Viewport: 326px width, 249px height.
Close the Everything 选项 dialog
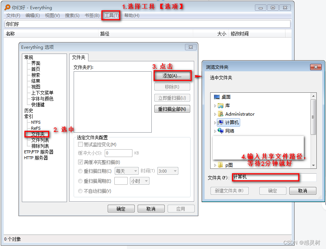pyautogui.click(x=191, y=47)
